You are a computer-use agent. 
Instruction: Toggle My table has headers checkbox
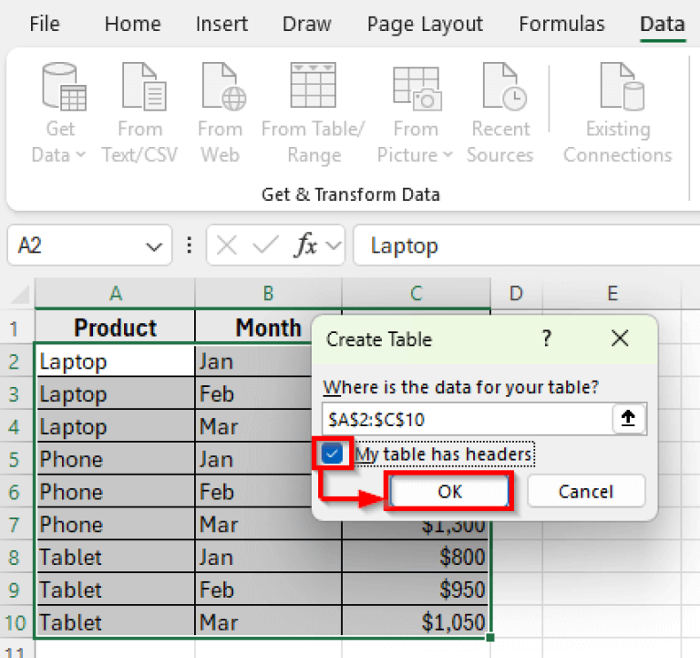[332, 454]
